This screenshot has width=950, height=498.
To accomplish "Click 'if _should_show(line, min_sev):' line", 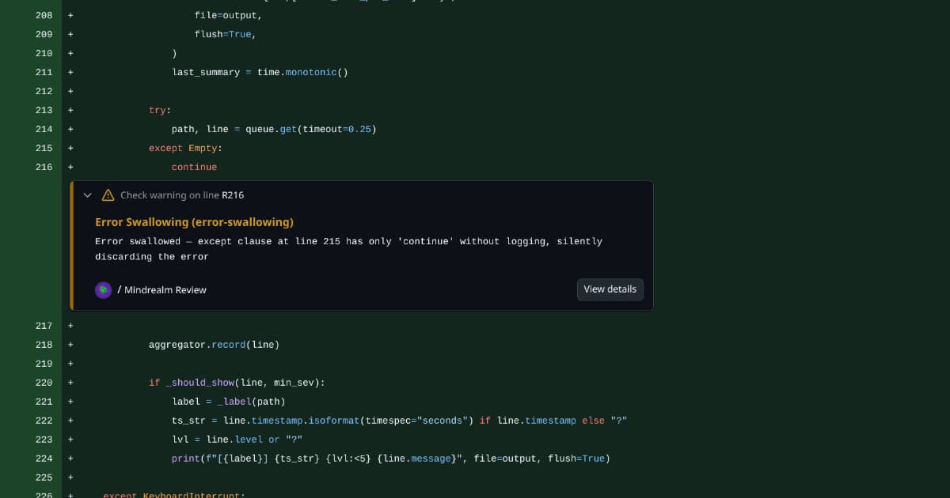I will (237, 383).
